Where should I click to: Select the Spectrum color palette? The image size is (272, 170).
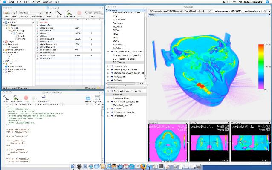pos(118,23)
